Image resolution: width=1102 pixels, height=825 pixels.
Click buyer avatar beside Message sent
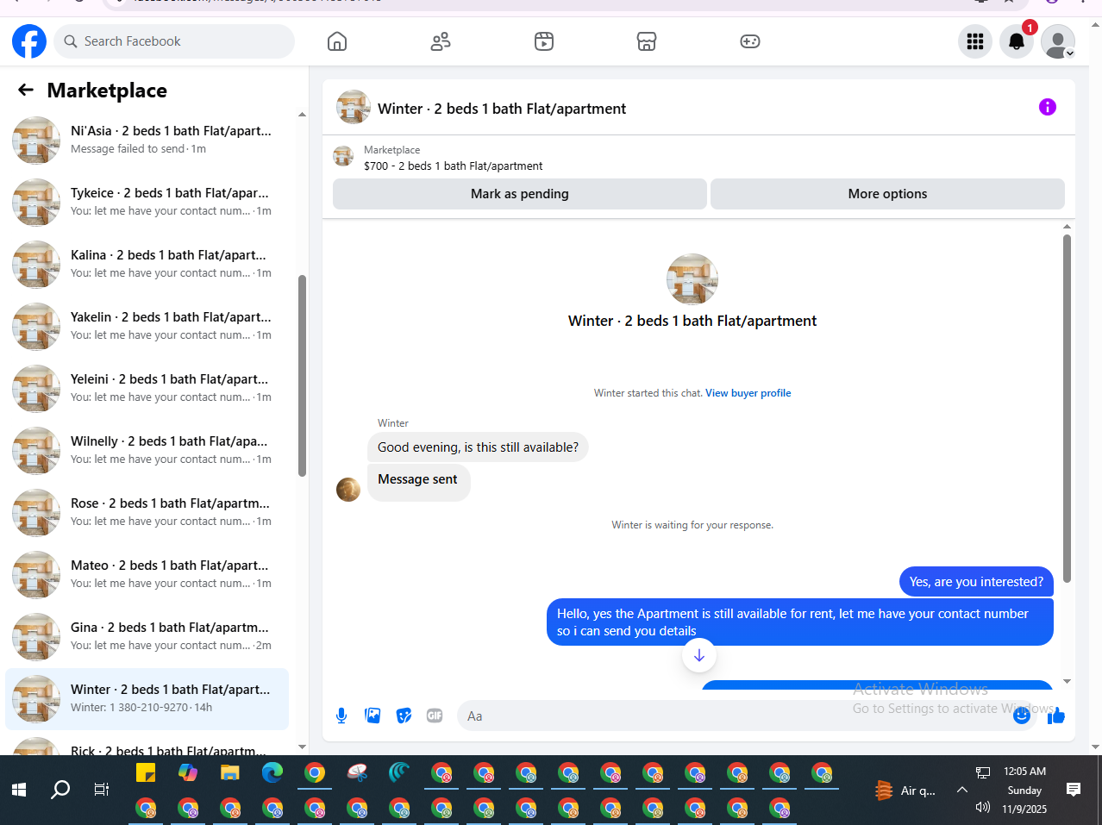[348, 490]
